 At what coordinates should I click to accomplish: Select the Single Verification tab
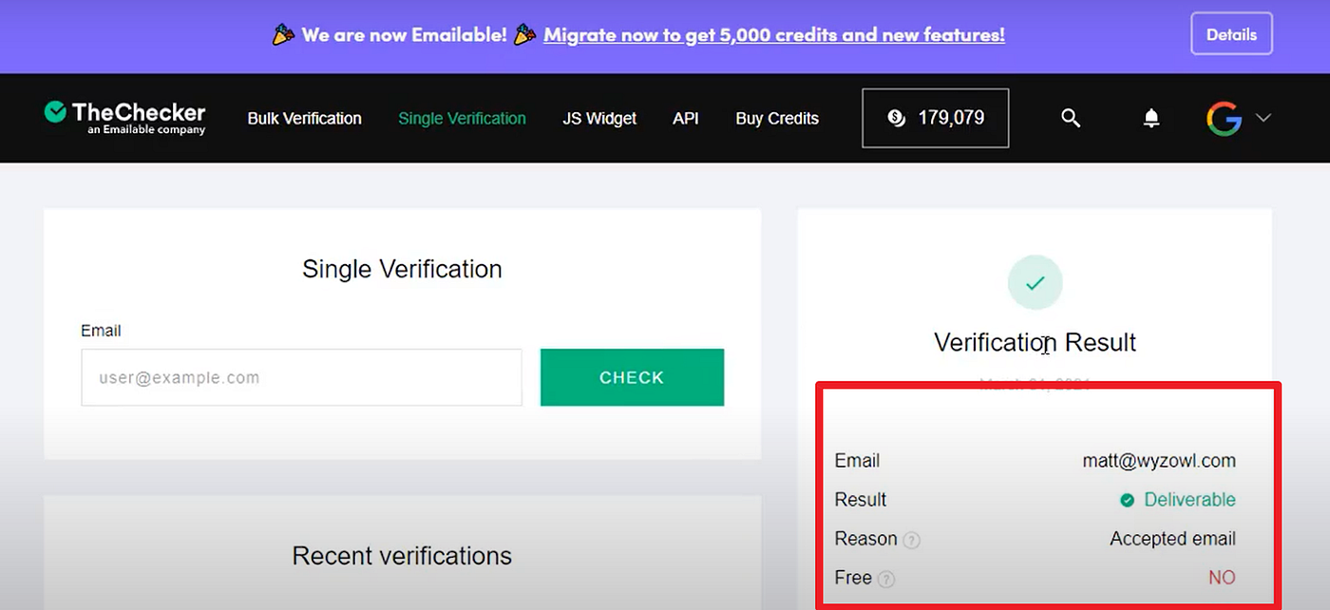pyautogui.click(x=462, y=119)
